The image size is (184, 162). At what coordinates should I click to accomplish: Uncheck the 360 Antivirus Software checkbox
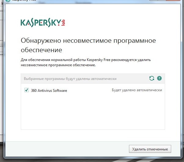click(x=27, y=90)
